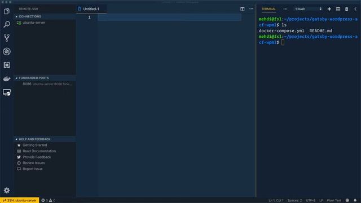
Task: Open the Source Control view icon
Action: [x=7, y=38]
